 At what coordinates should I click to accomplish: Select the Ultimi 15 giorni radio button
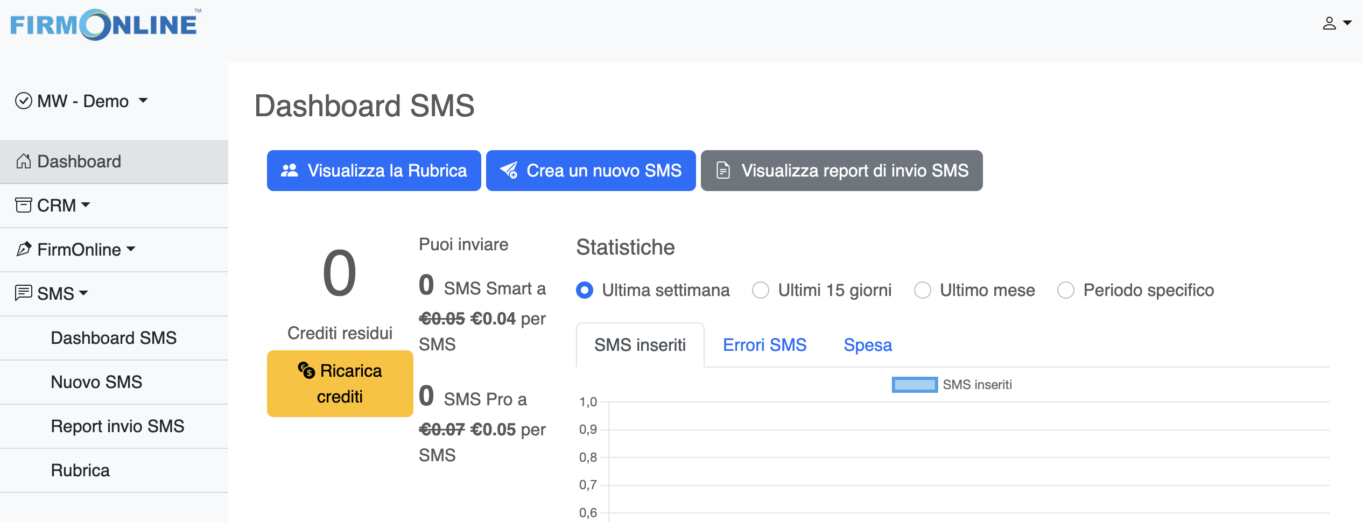click(761, 290)
